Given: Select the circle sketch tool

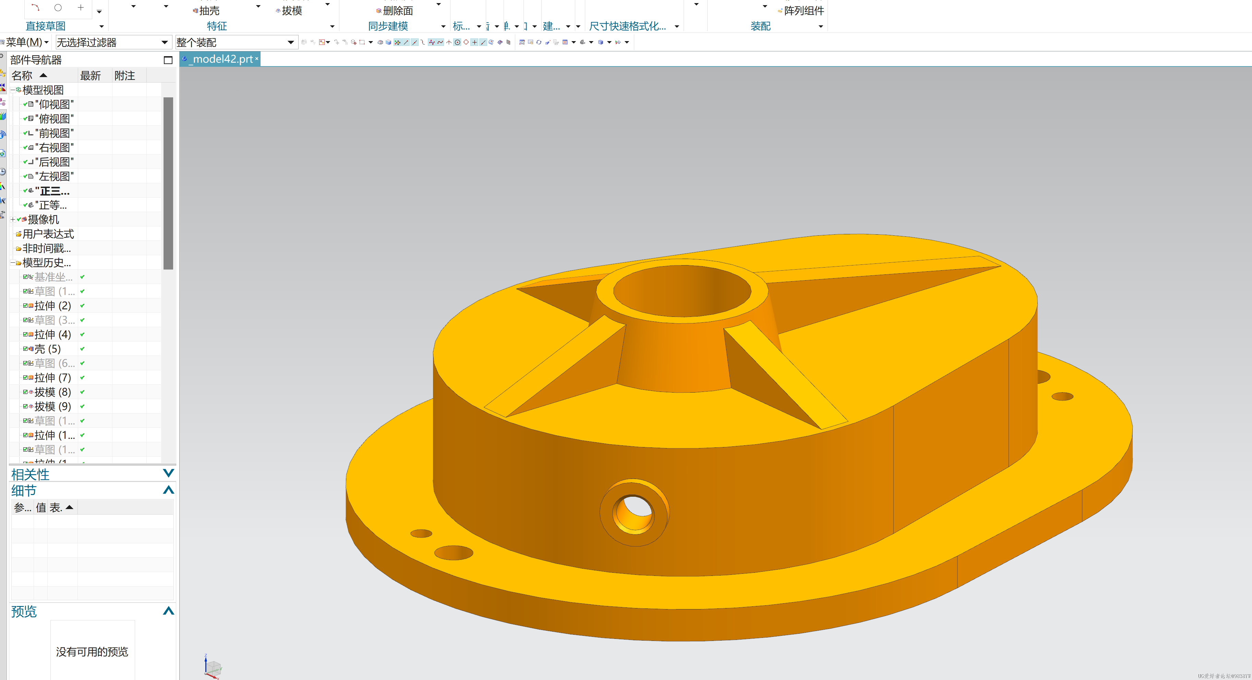Looking at the screenshot, I should (x=58, y=7).
